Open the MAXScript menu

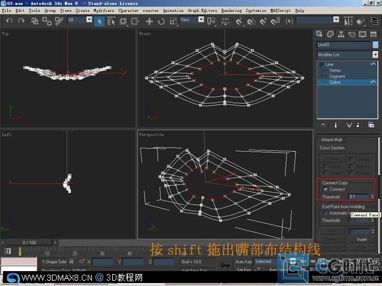281,11
